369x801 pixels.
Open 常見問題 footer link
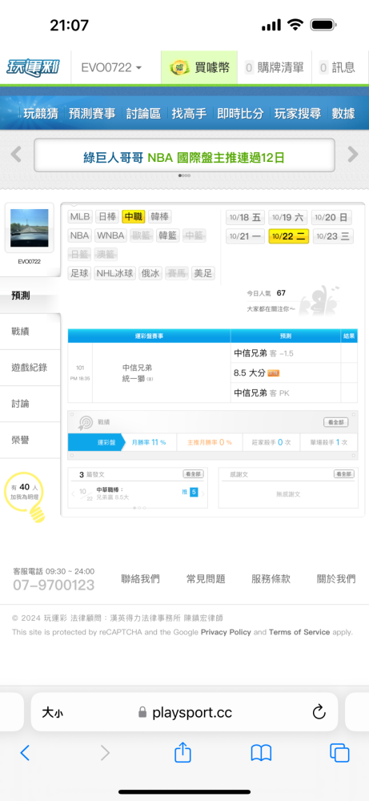[x=206, y=579]
